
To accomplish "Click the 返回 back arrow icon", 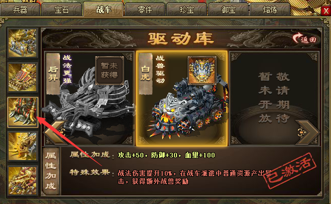I will tap(305, 38).
